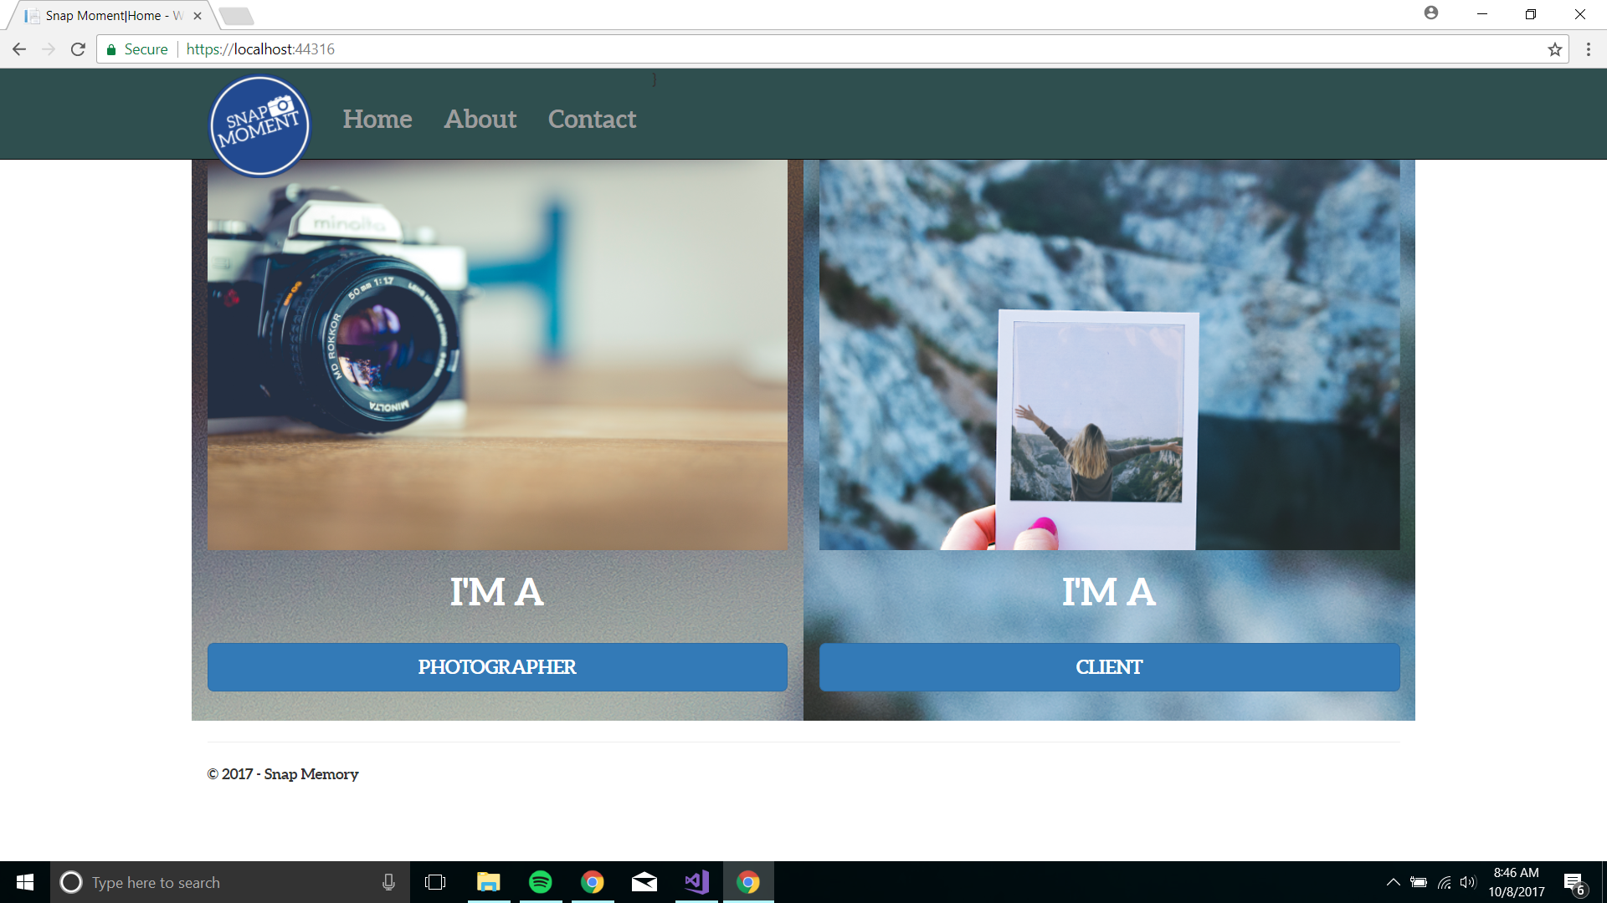Click the Mail app taskbar icon

tap(644, 882)
